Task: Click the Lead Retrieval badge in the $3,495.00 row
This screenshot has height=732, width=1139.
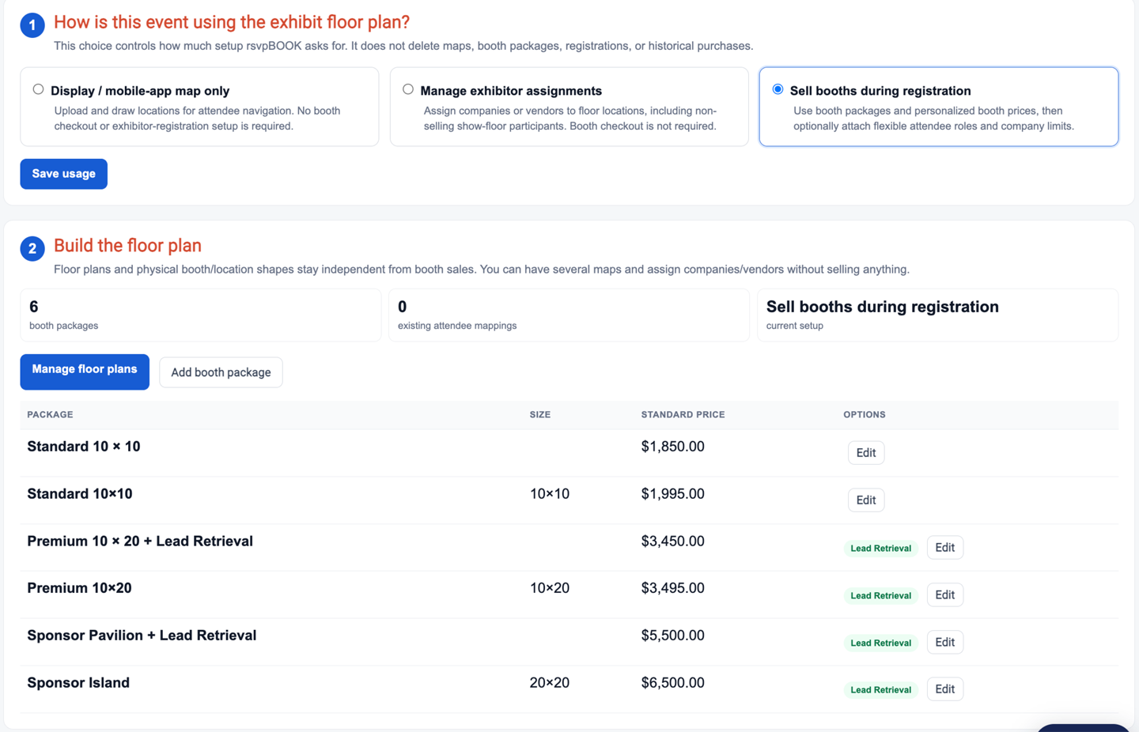Action: click(881, 595)
